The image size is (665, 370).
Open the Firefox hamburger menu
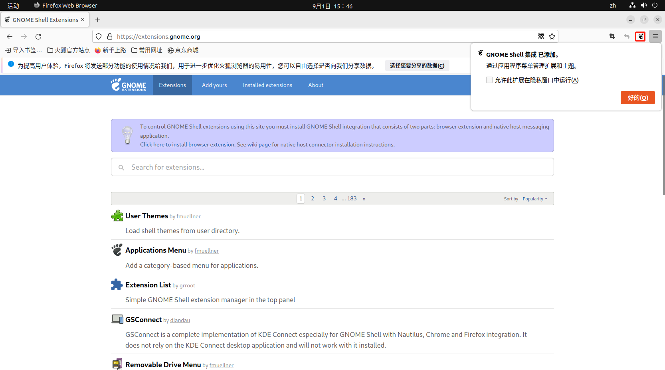(655, 36)
